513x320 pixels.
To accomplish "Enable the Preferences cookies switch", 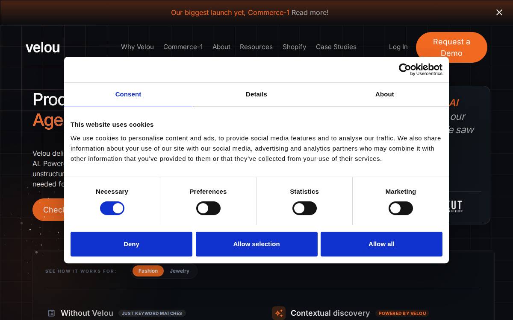I will (x=208, y=208).
